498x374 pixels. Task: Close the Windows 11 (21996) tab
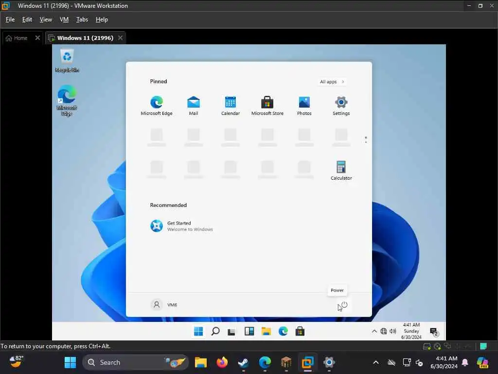(x=121, y=38)
